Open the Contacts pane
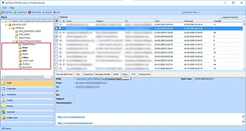This screenshot has height=131, width=246. (x=27, y=94)
